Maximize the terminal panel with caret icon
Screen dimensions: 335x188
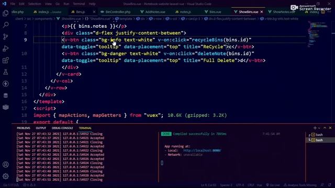pyautogui.click(x=325, y=128)
